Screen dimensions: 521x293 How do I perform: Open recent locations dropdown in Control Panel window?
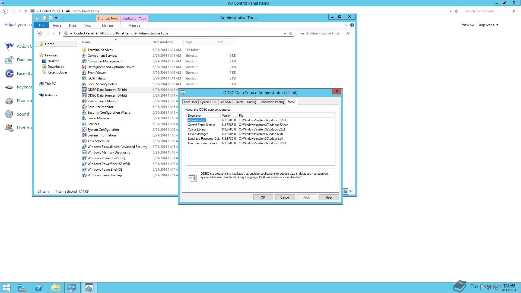tap(20, 11)
